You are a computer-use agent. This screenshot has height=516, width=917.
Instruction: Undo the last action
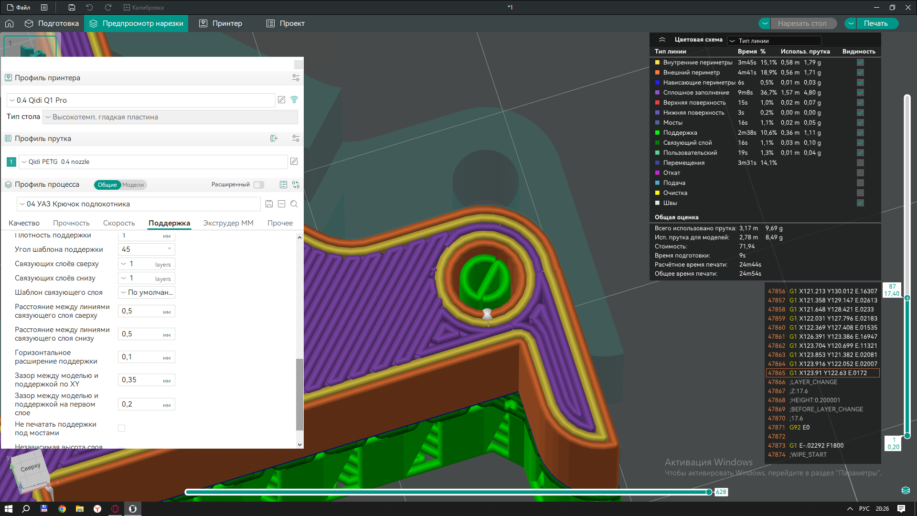tap(89, 8)
